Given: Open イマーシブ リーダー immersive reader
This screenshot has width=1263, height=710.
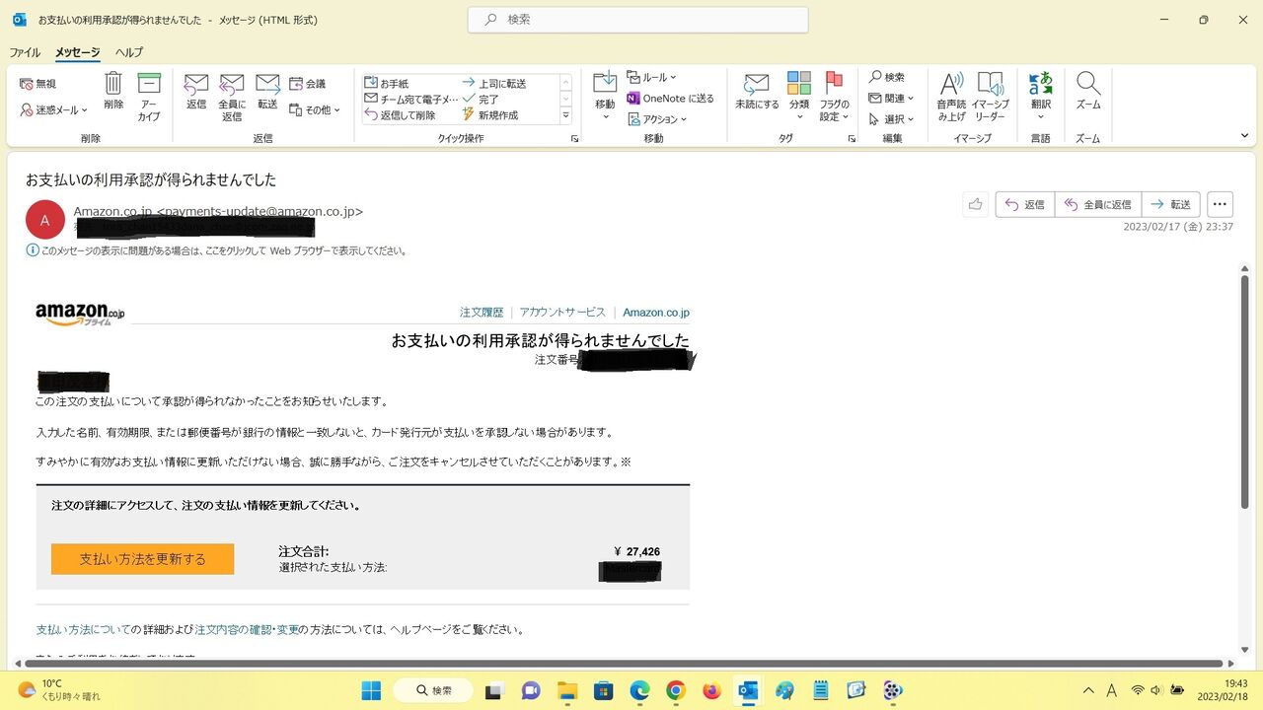Looking at the screenshot, I should tap(990, 97).
